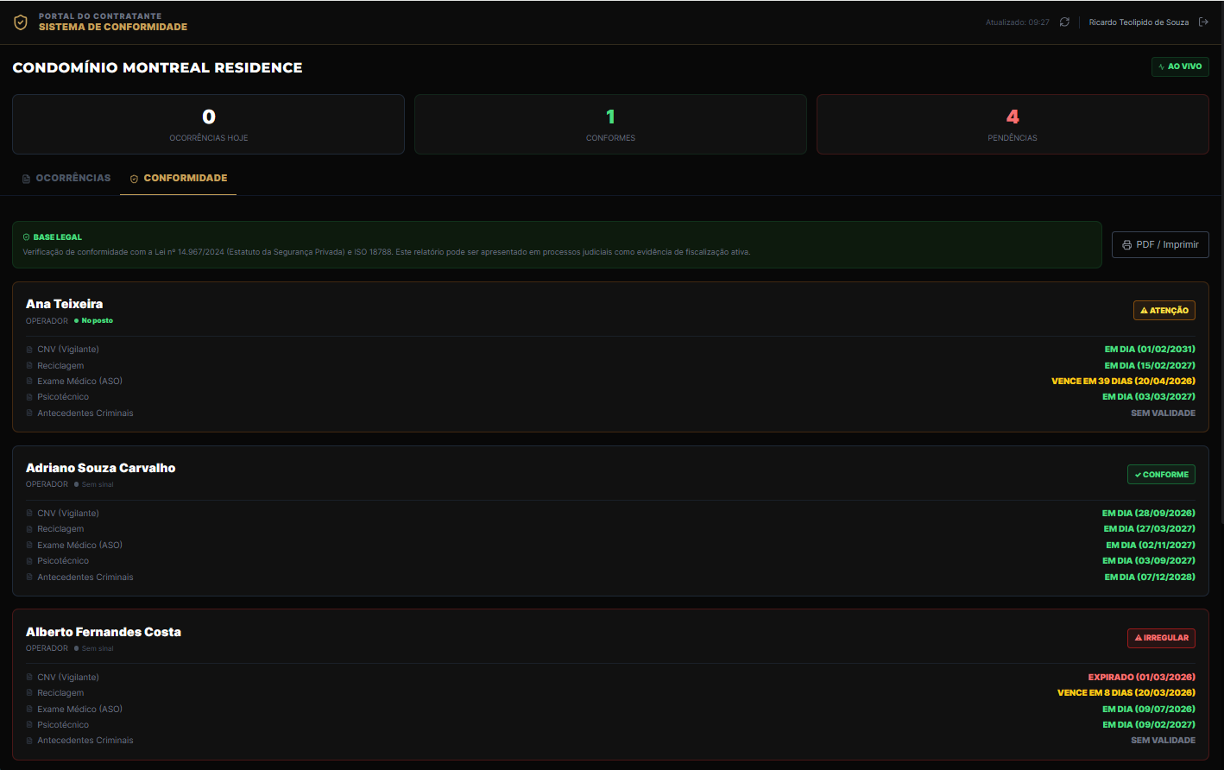Click the document icon for Alberto's Antecedentes Criminais
The height and width of the screenshot is (770, 1224).
(29, 741)
